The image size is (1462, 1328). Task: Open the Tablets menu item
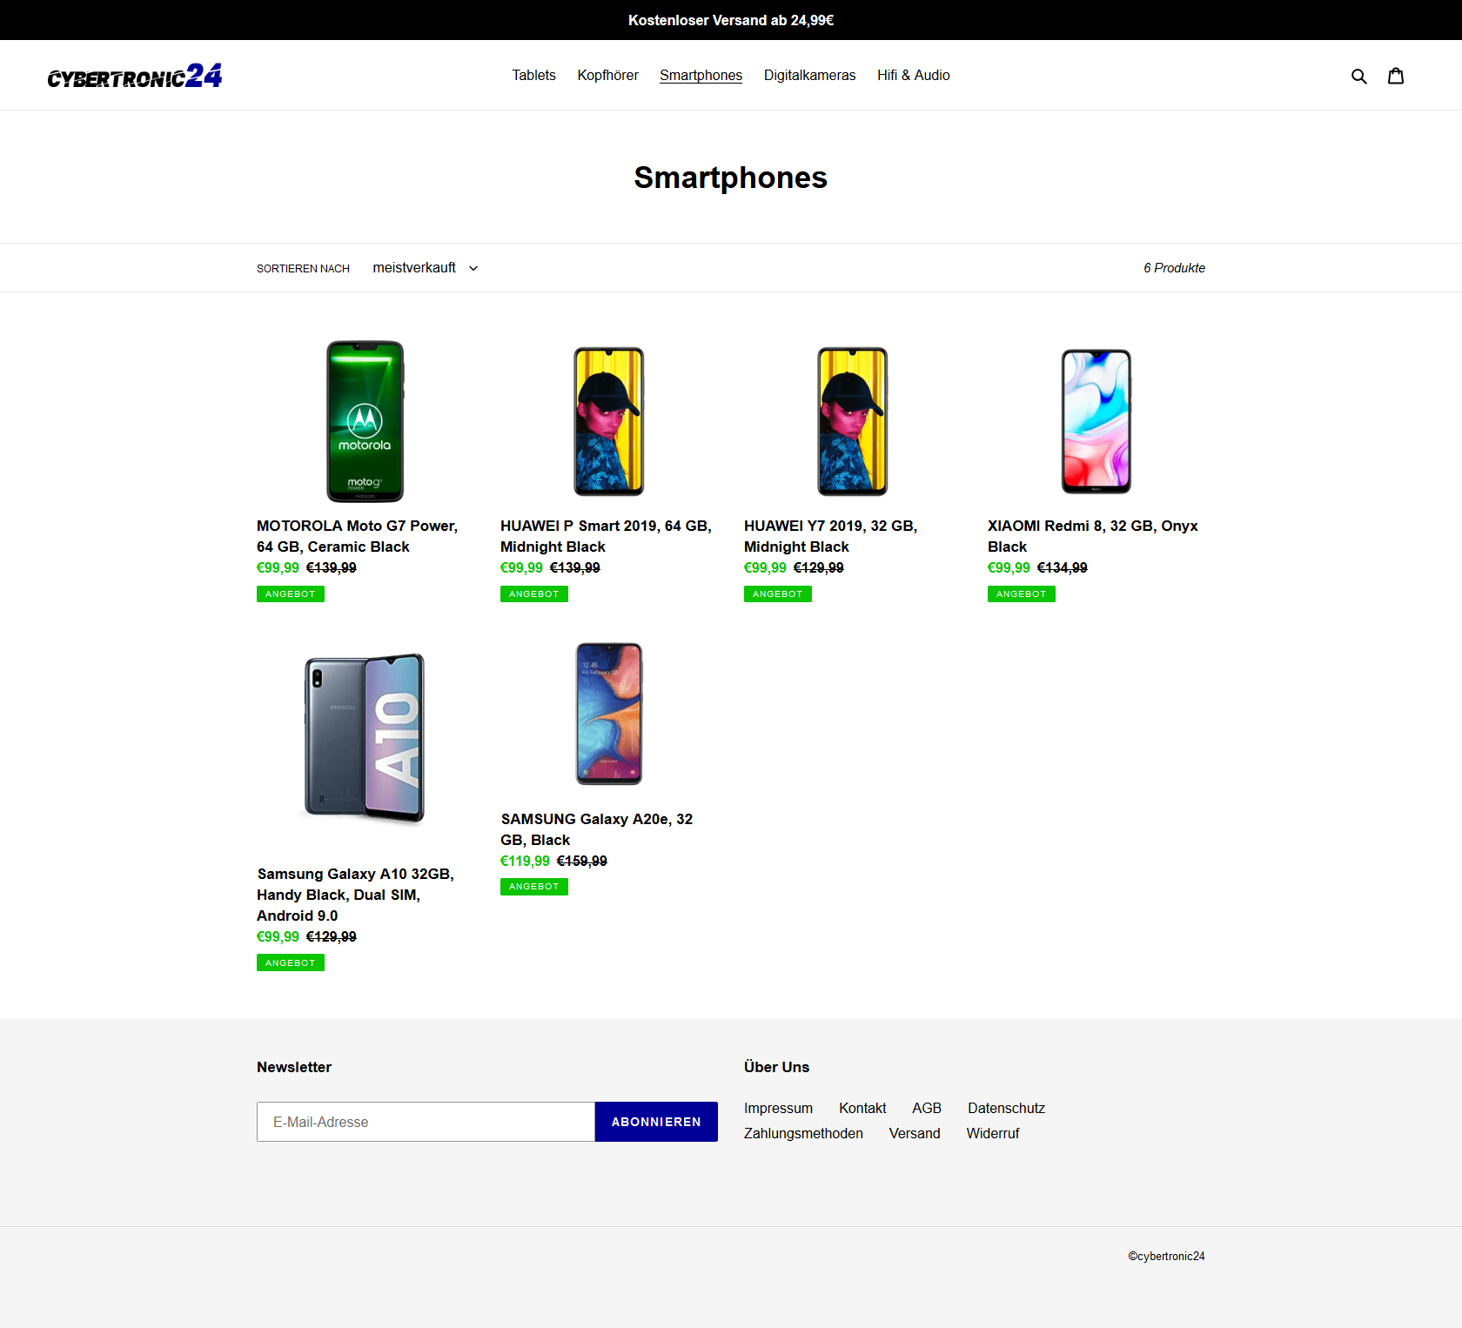(x=533, y=76)
